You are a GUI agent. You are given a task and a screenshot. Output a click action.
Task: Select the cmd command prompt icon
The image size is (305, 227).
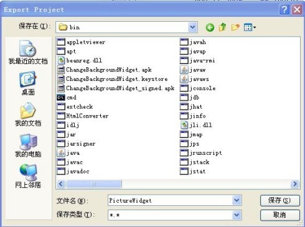tap(61, 98)
